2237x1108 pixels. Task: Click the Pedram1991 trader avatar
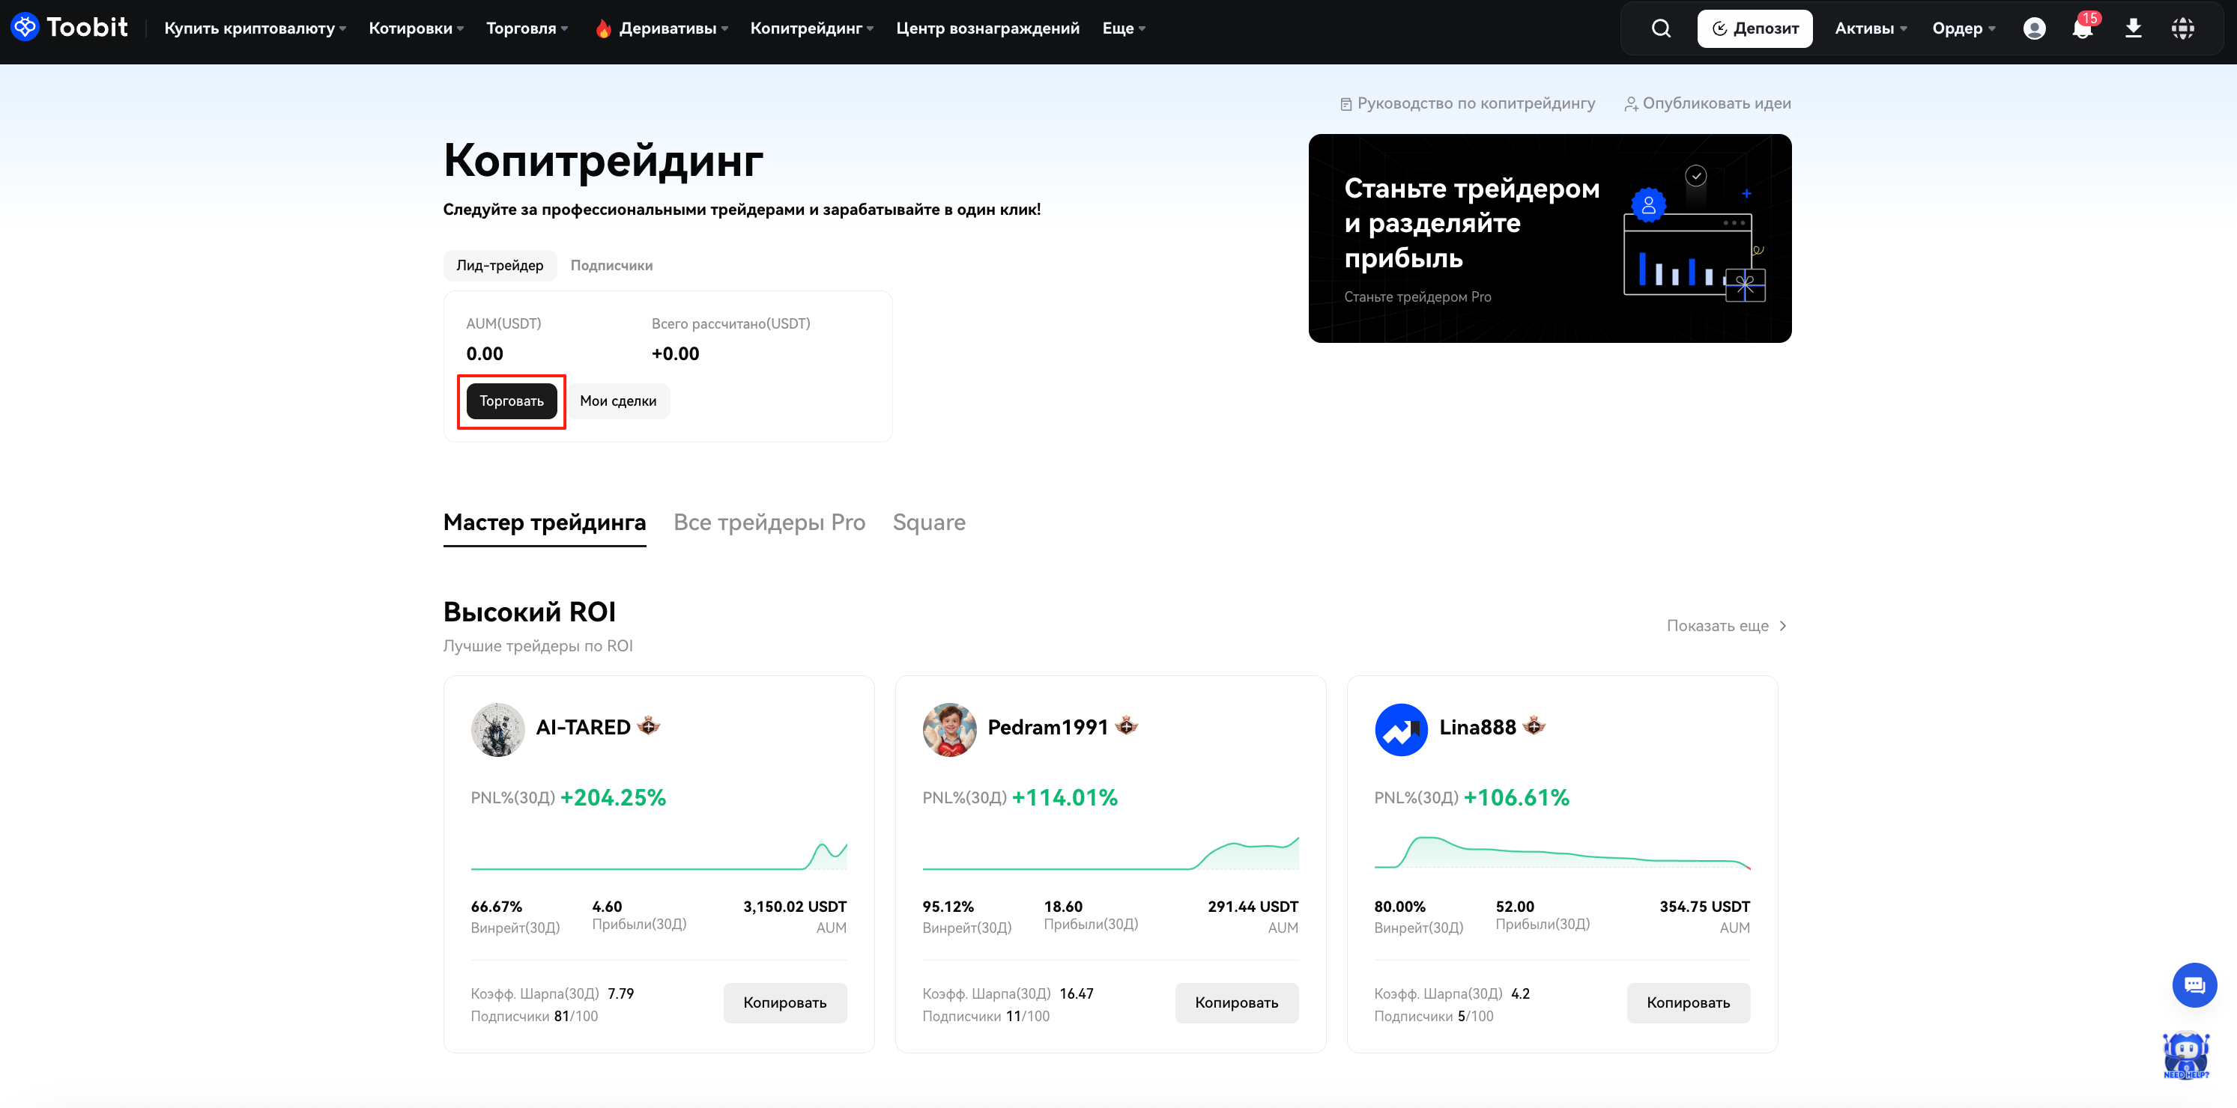click(949, 729)
